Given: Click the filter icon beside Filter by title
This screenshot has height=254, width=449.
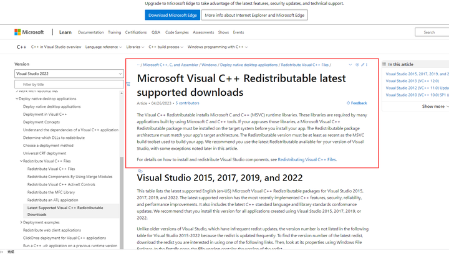Looking at the screenshot, I should coord(128,84).
